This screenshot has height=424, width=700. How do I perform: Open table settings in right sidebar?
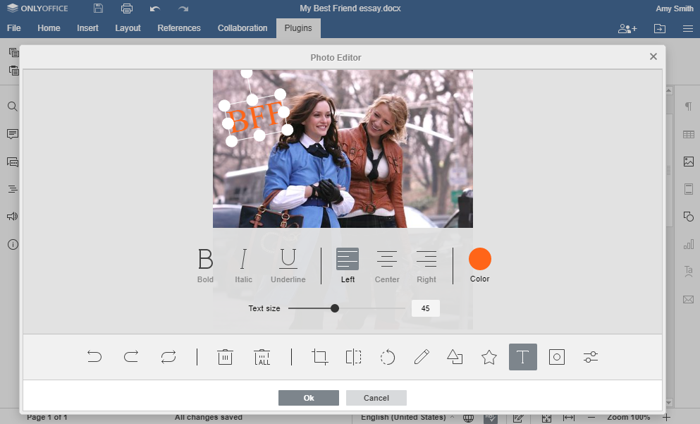pos(689,134)
